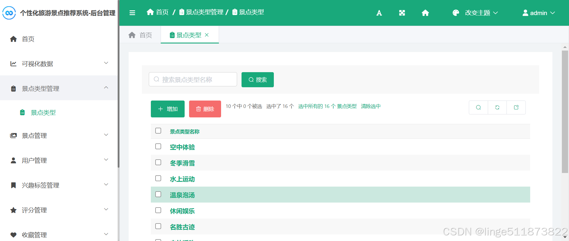569x241 pixels.
Task: Toggle sidebar with hamburger menu icon
Action: [132, 13]
